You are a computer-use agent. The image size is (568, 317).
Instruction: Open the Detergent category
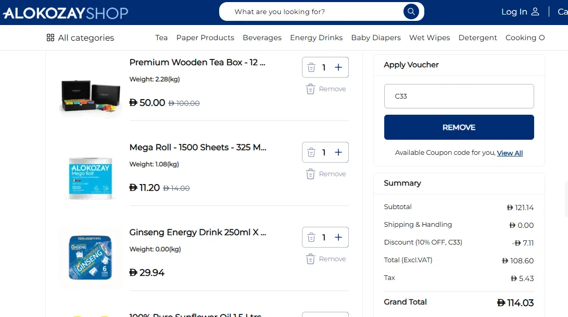click(477, 38)
